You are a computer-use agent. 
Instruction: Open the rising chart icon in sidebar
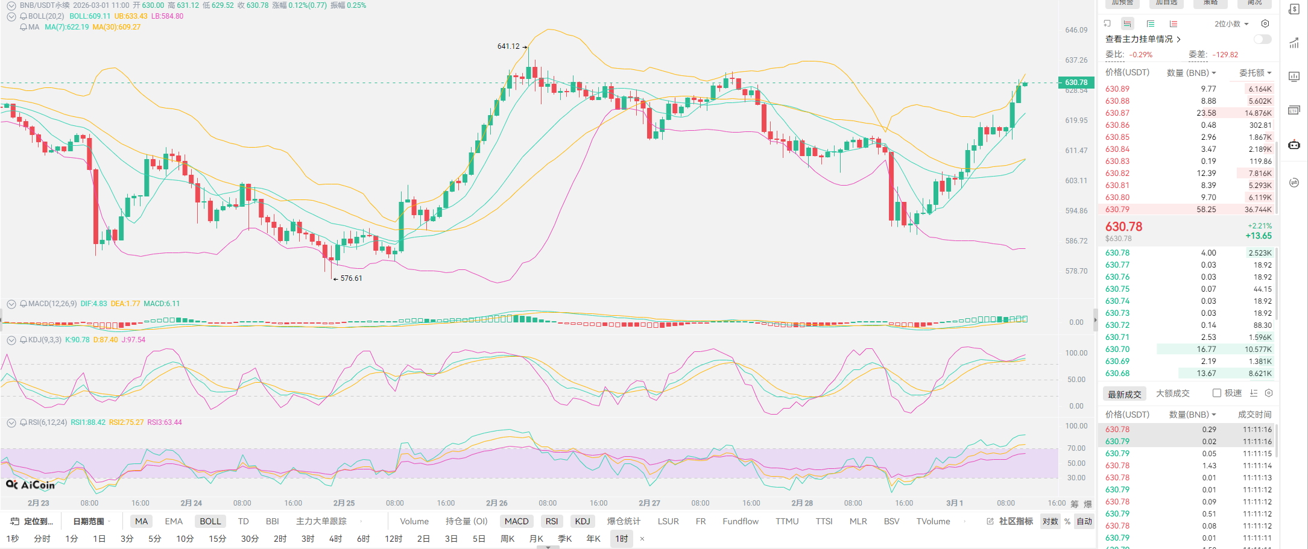coord(1294,43)
